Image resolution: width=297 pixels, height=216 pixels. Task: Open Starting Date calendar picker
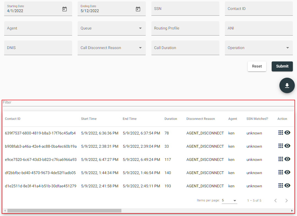click(64, 9)
